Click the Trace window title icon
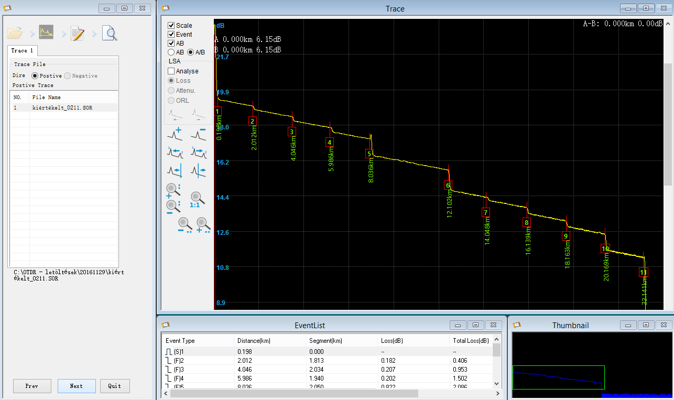Screen dimensions: 674x400 166,8
